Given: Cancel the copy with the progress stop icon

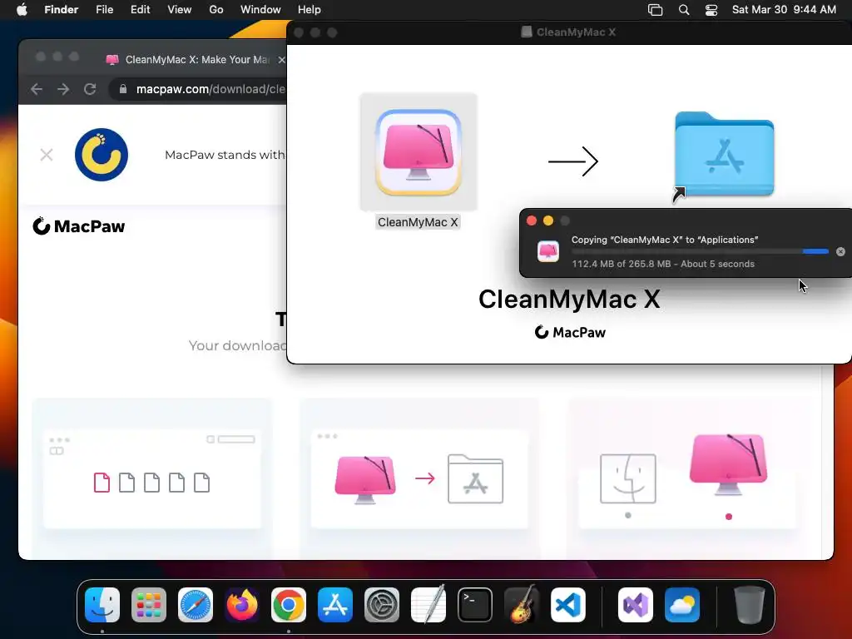Looking at the screenshot, I should pos(840,251).
